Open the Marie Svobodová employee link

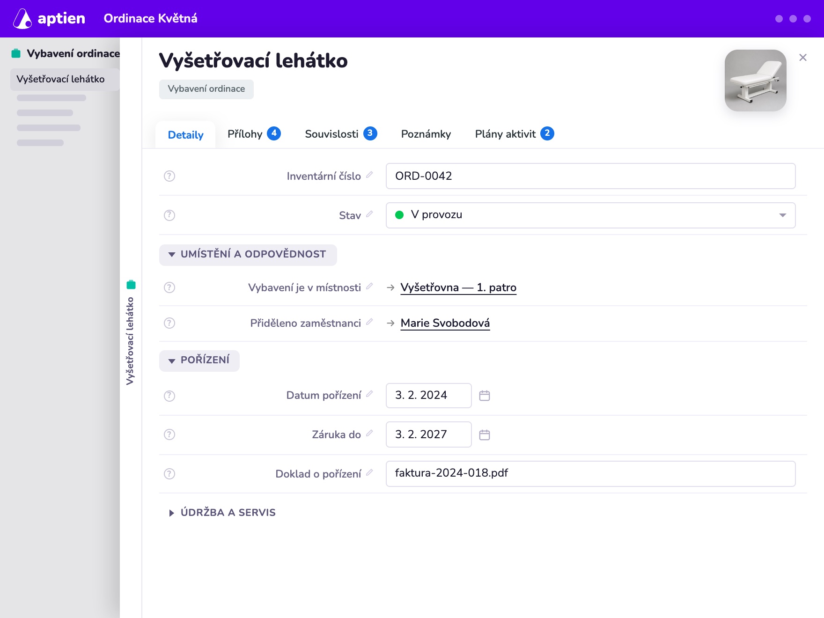tap(445, 323)
